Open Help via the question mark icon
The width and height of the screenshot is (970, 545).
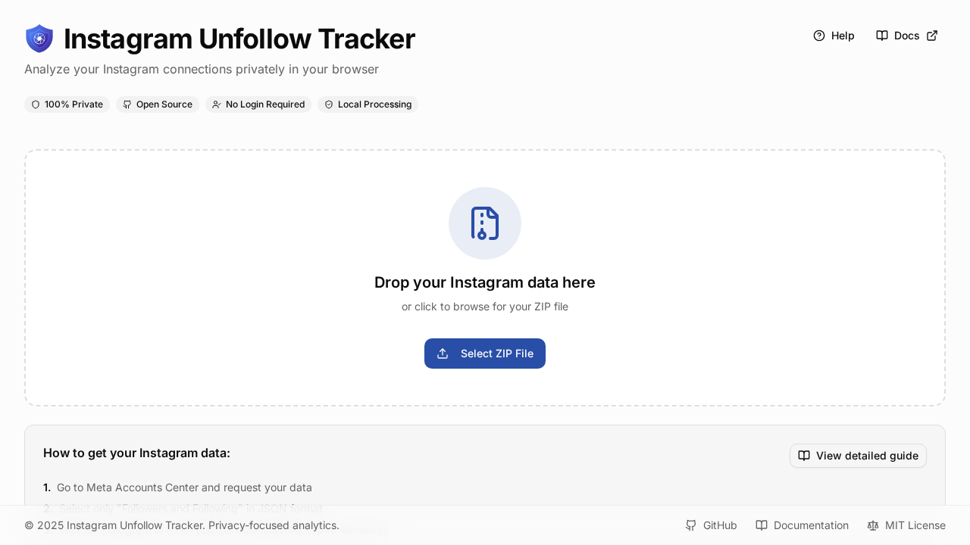pyautogui.click(x=819, y=36)
